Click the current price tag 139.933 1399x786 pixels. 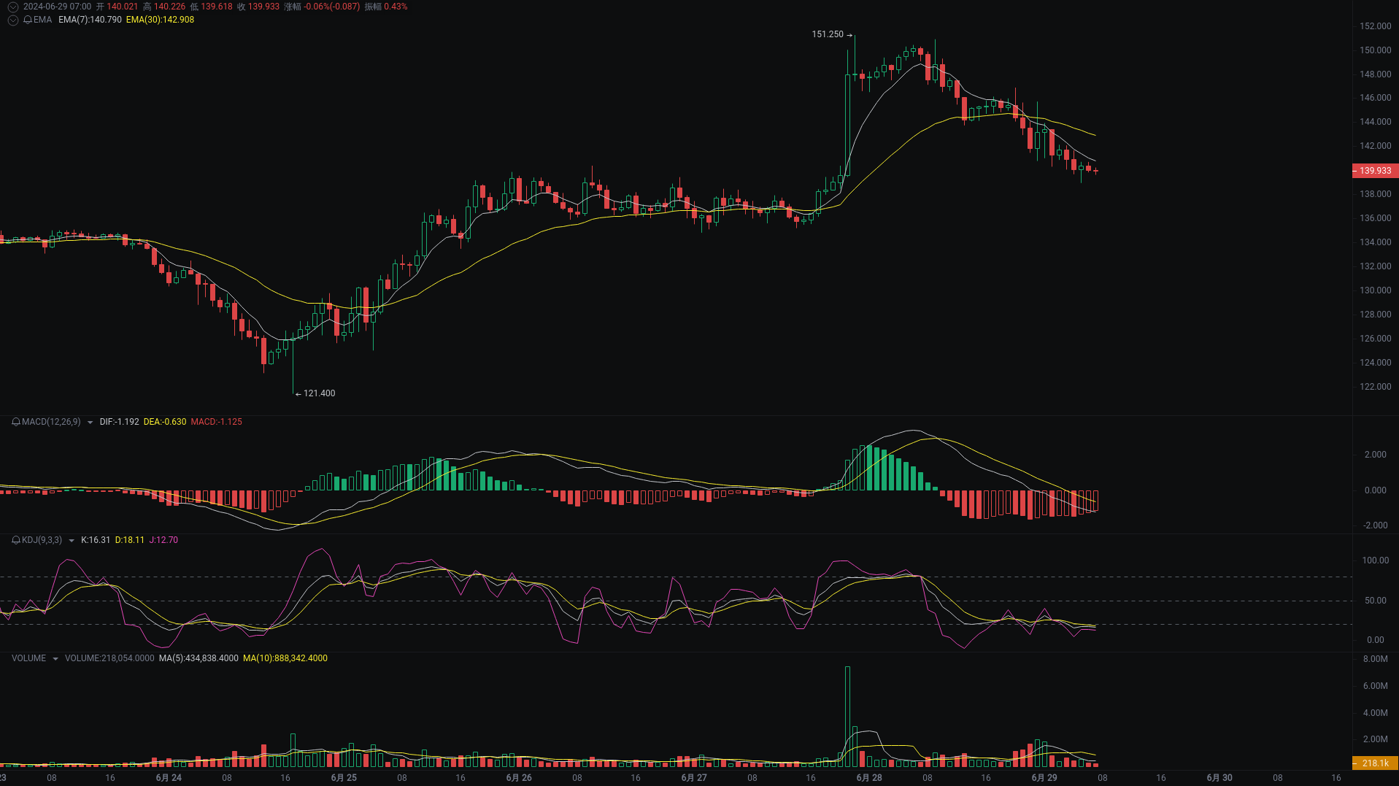[x=1375, y=171]
